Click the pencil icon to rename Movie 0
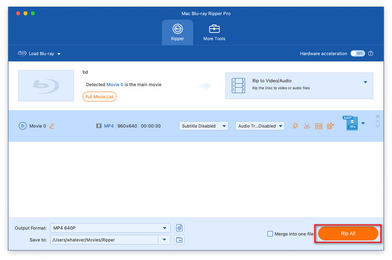This screenshot has width=392, height=260. tap(52, 126)
